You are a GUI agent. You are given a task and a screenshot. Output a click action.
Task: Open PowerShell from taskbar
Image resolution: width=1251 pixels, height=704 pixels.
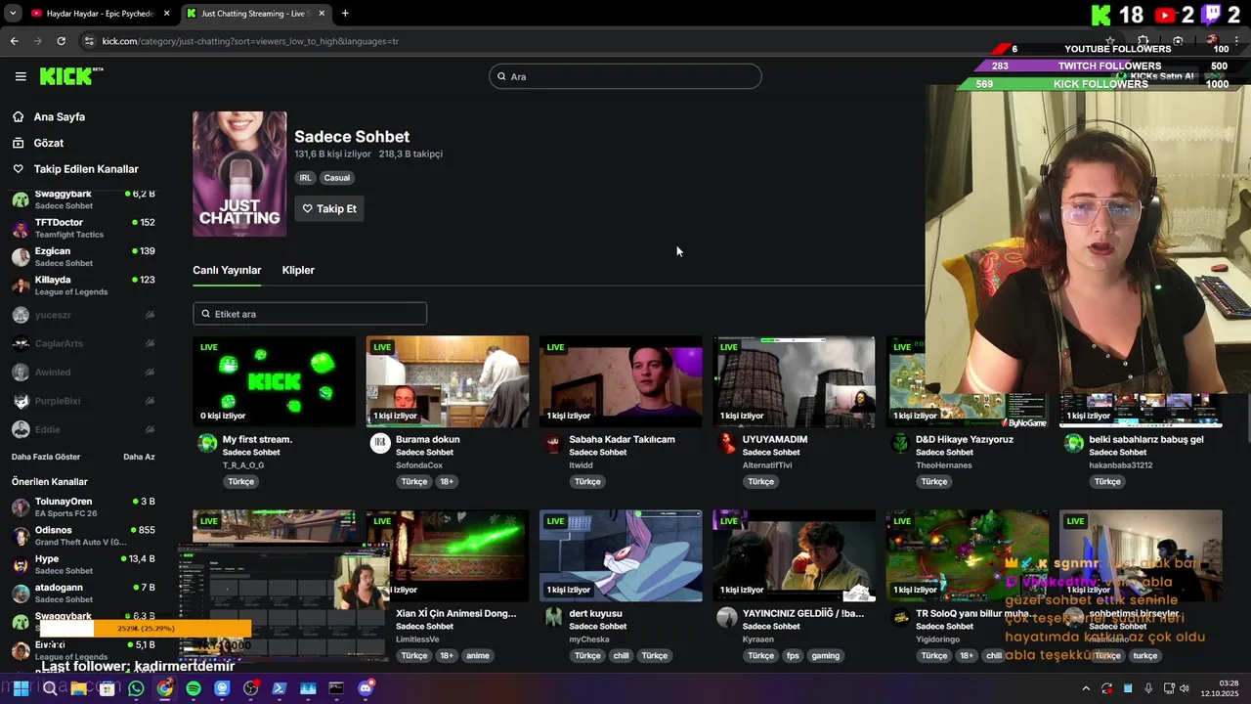point(280,688)
